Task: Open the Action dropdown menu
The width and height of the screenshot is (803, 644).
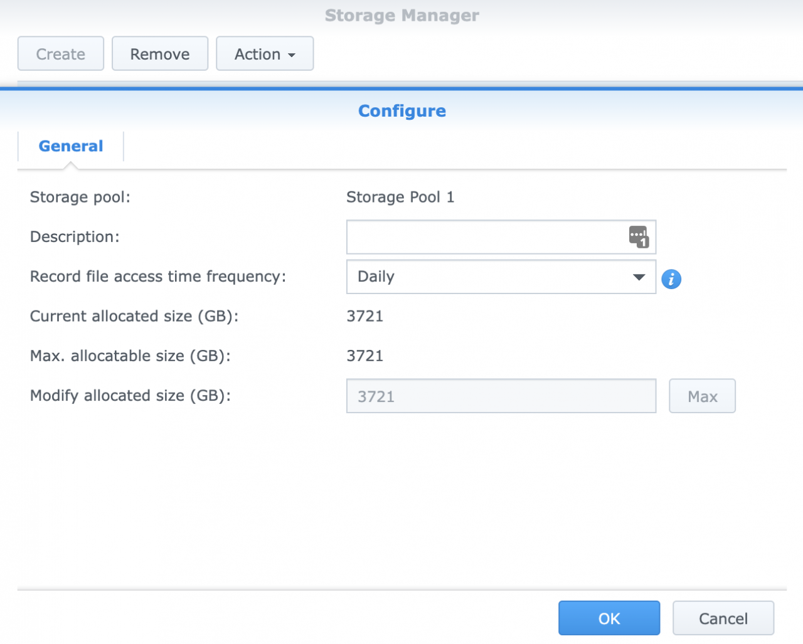Action: [264, 53]
